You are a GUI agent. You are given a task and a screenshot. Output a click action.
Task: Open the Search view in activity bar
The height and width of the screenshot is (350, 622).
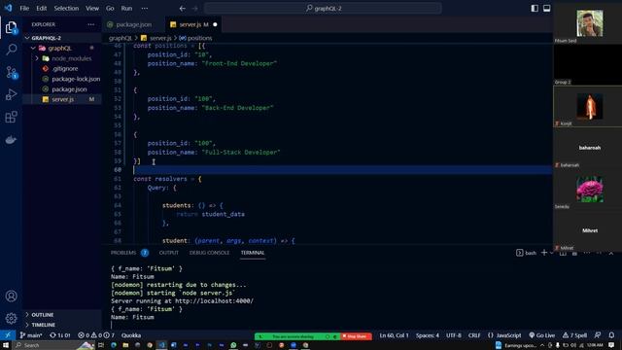click(11, 50)
